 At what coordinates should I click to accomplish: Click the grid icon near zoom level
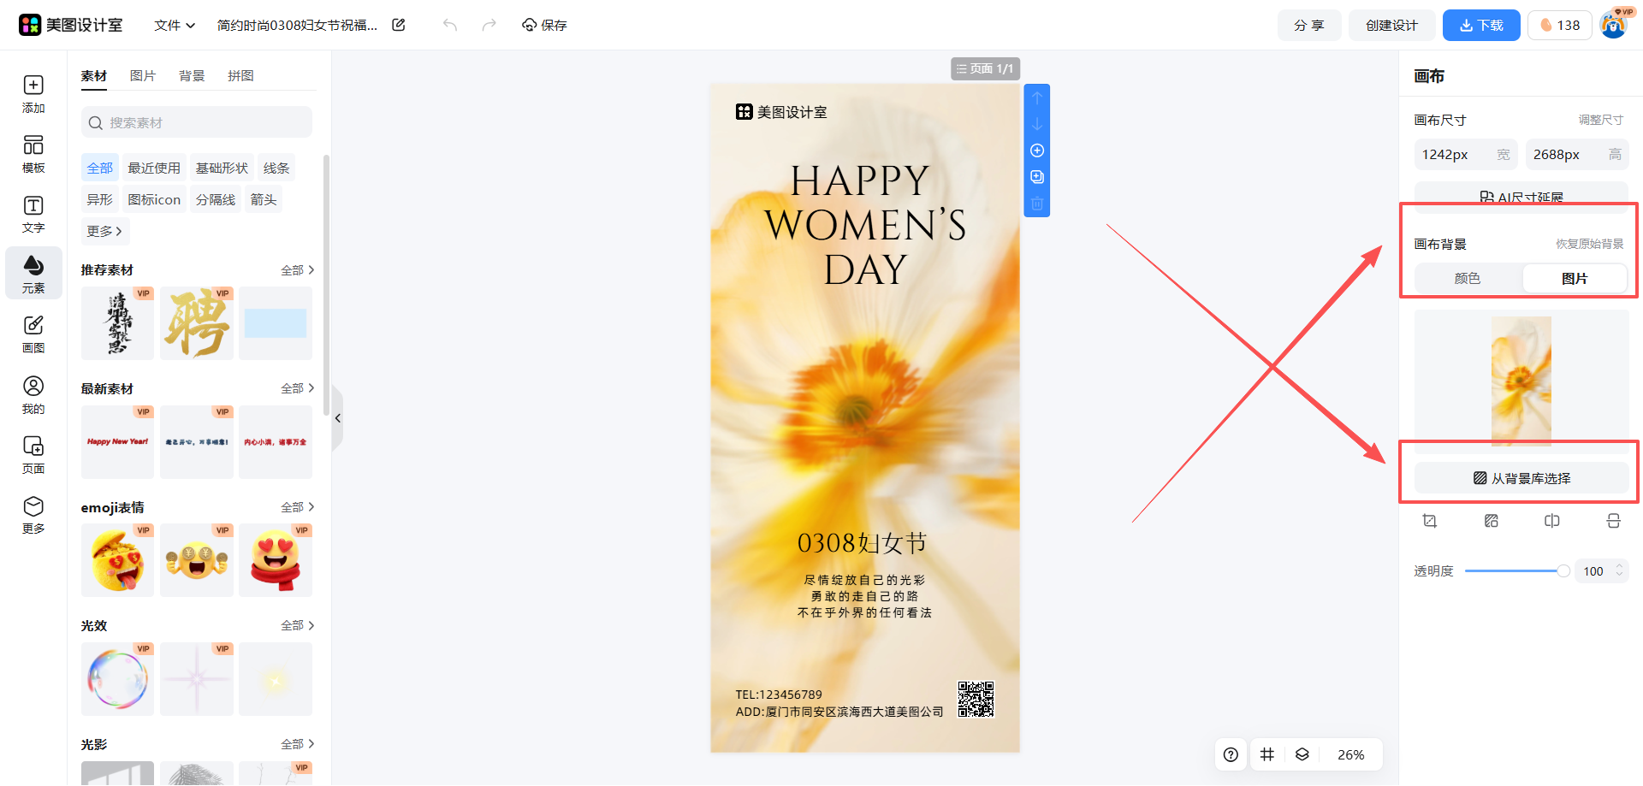[x=1267, y=754]
